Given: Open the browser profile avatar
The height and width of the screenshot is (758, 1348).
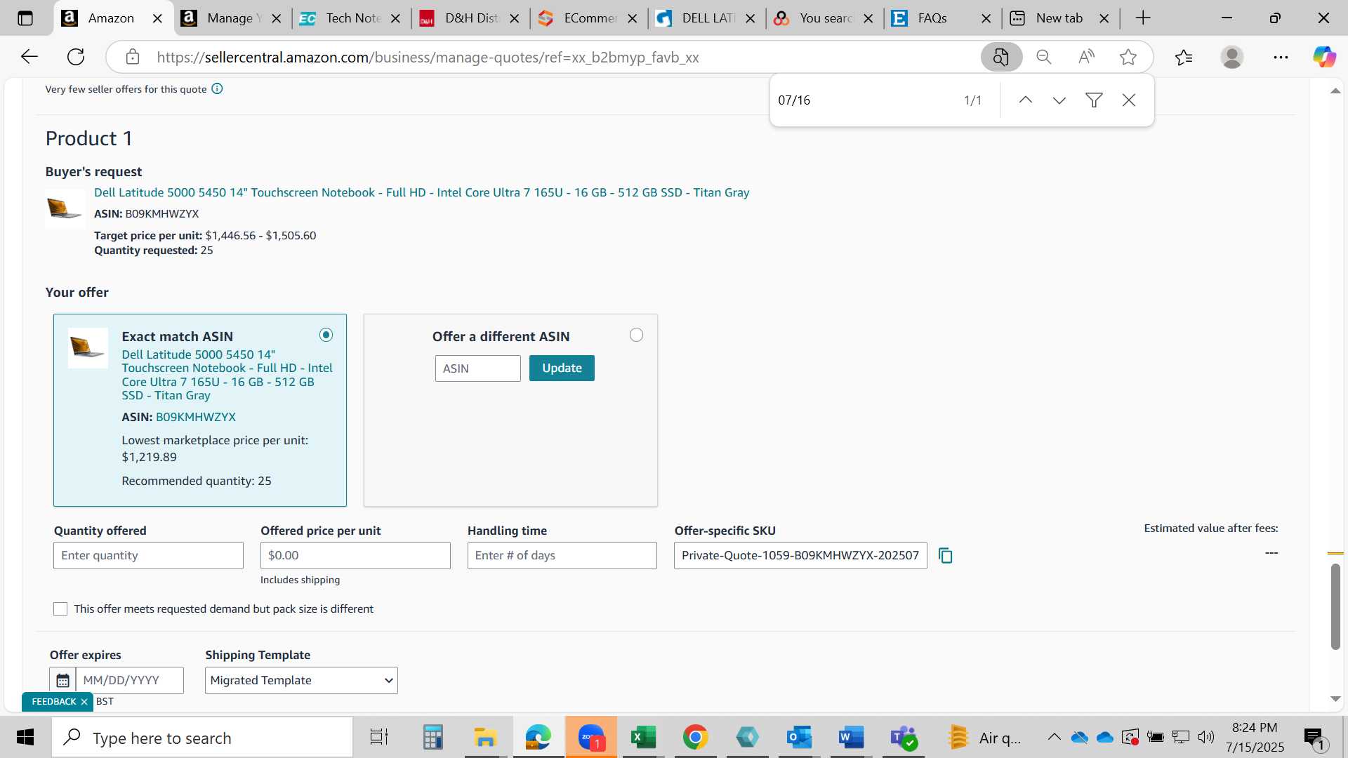Looking at the screenshot, I should [x=1232, y=57].
